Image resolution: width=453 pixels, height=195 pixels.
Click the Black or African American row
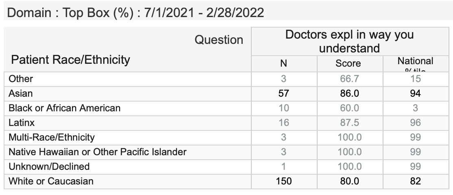click(65, 108)
